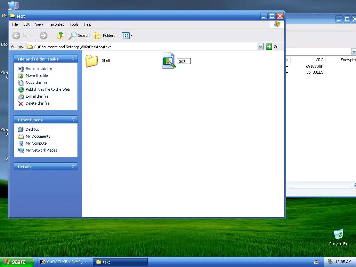Open the Recycle Bin desktop icon
The image size is (356, 267).
tap(339, 237)
